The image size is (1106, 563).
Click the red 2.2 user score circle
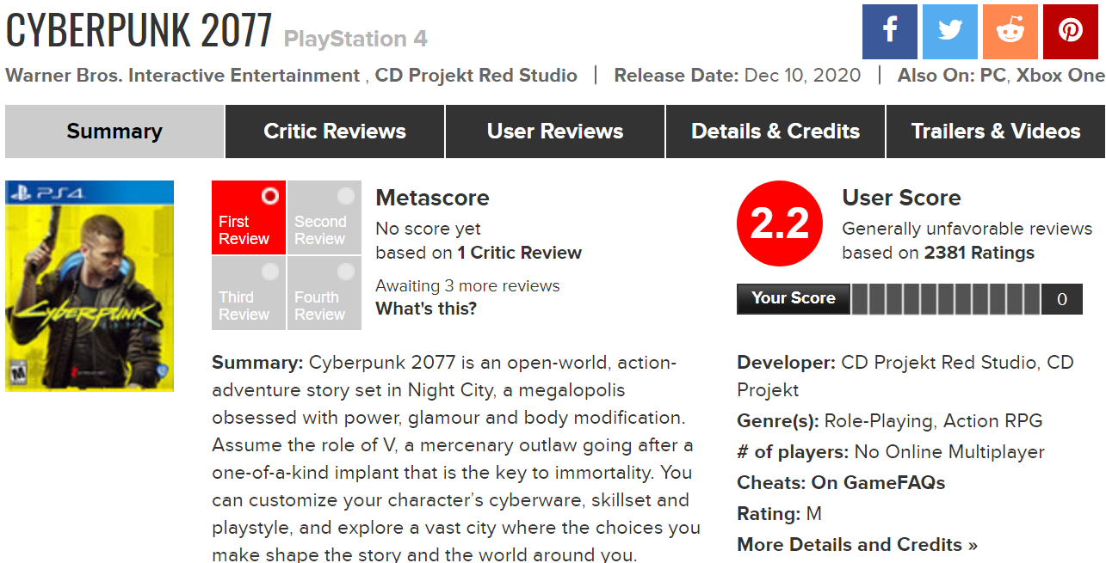(780, 224)
